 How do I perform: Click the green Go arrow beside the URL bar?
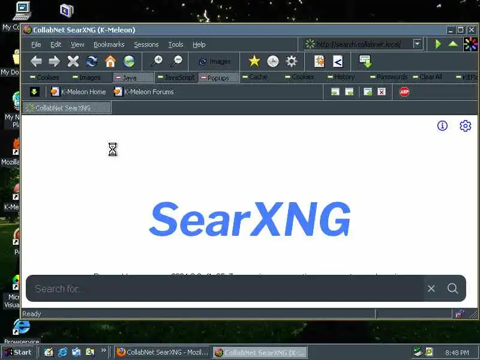tap(438, 44)
